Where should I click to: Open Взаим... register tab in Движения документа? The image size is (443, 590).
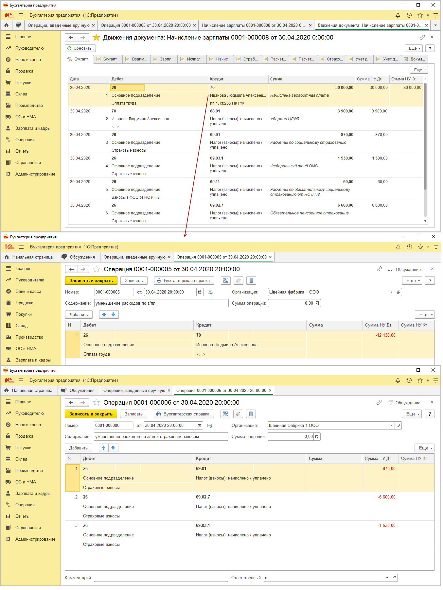[137, 59]
